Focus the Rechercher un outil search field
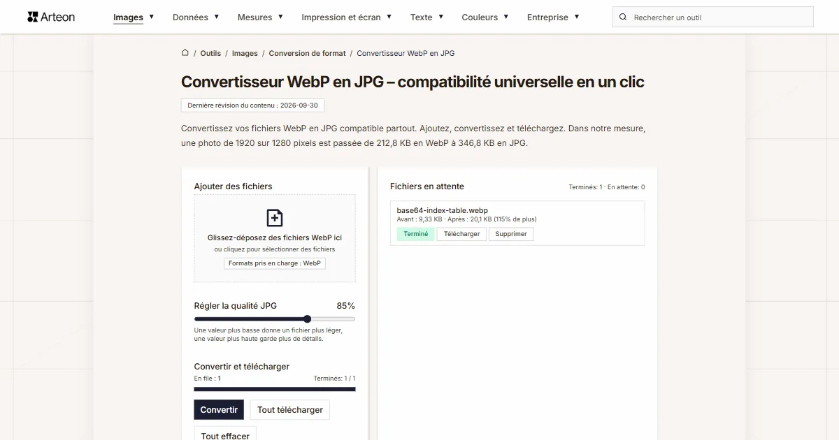This screenshot has height=440, width=839. pyautogui.click(x=713, y=17)
